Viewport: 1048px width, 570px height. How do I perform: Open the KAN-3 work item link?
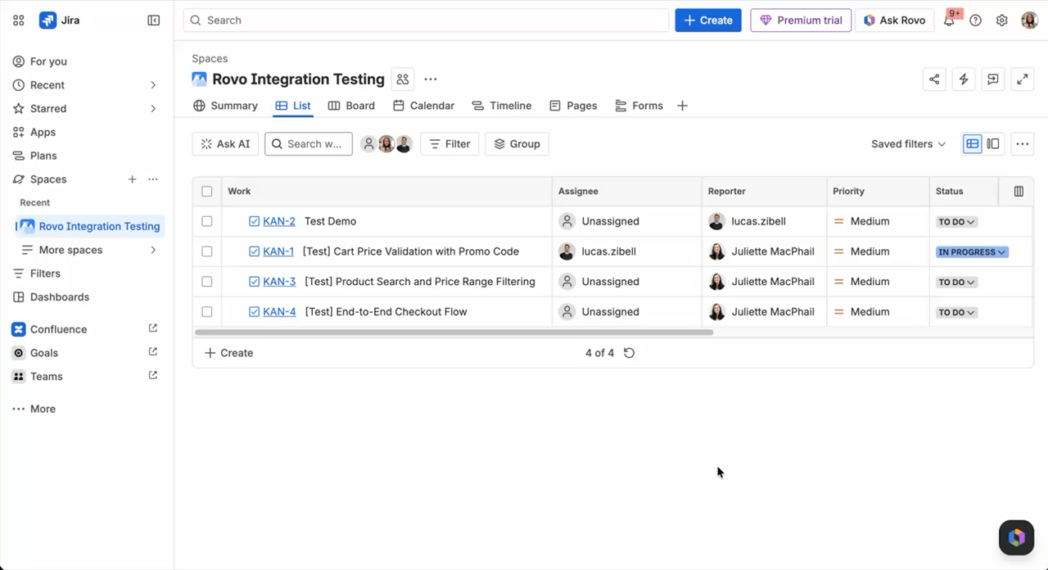279,282
